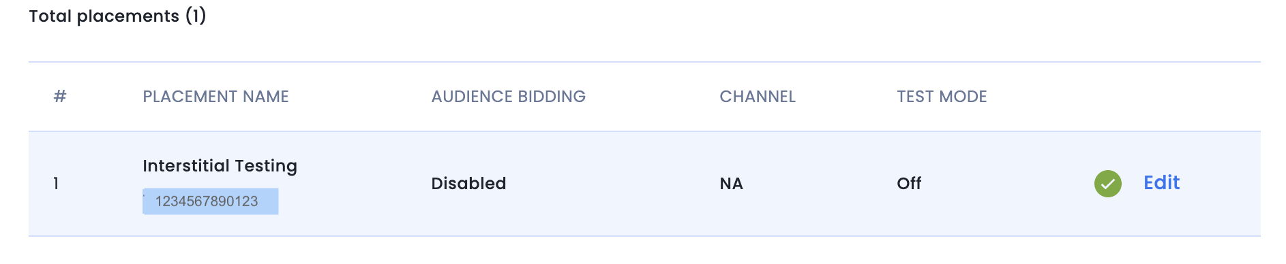The width and height of the screenshot is (1286, 264).
Task: Click the green checkmark status icon
Action: pyautogui.click(x=1107, y=184)
